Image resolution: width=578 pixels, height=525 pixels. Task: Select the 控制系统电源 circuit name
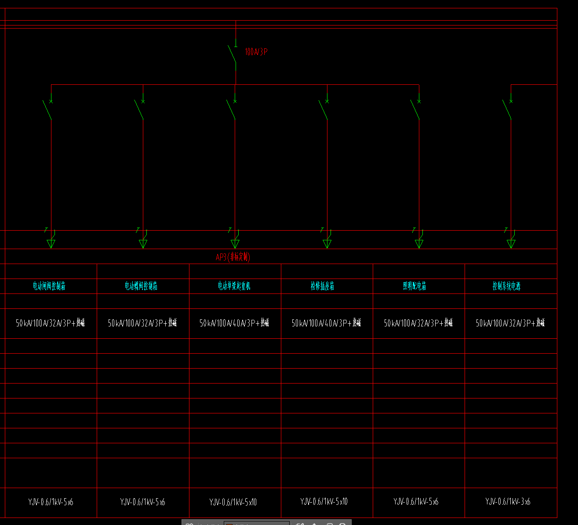pos(506,286)
